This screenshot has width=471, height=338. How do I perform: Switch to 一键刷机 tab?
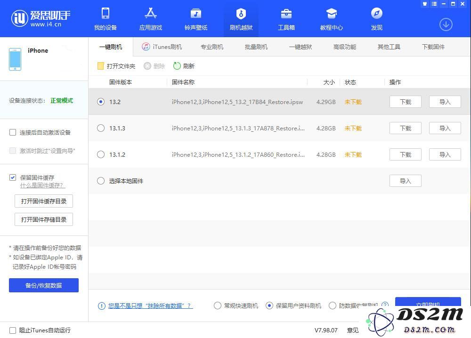point(111,47)
